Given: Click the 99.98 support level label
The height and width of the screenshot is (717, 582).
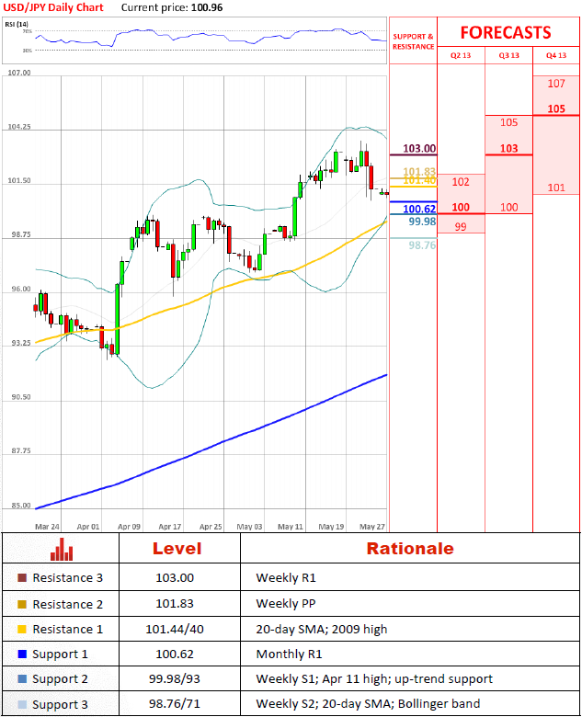Looking at the screenshot, I should (x=422, y=222).
